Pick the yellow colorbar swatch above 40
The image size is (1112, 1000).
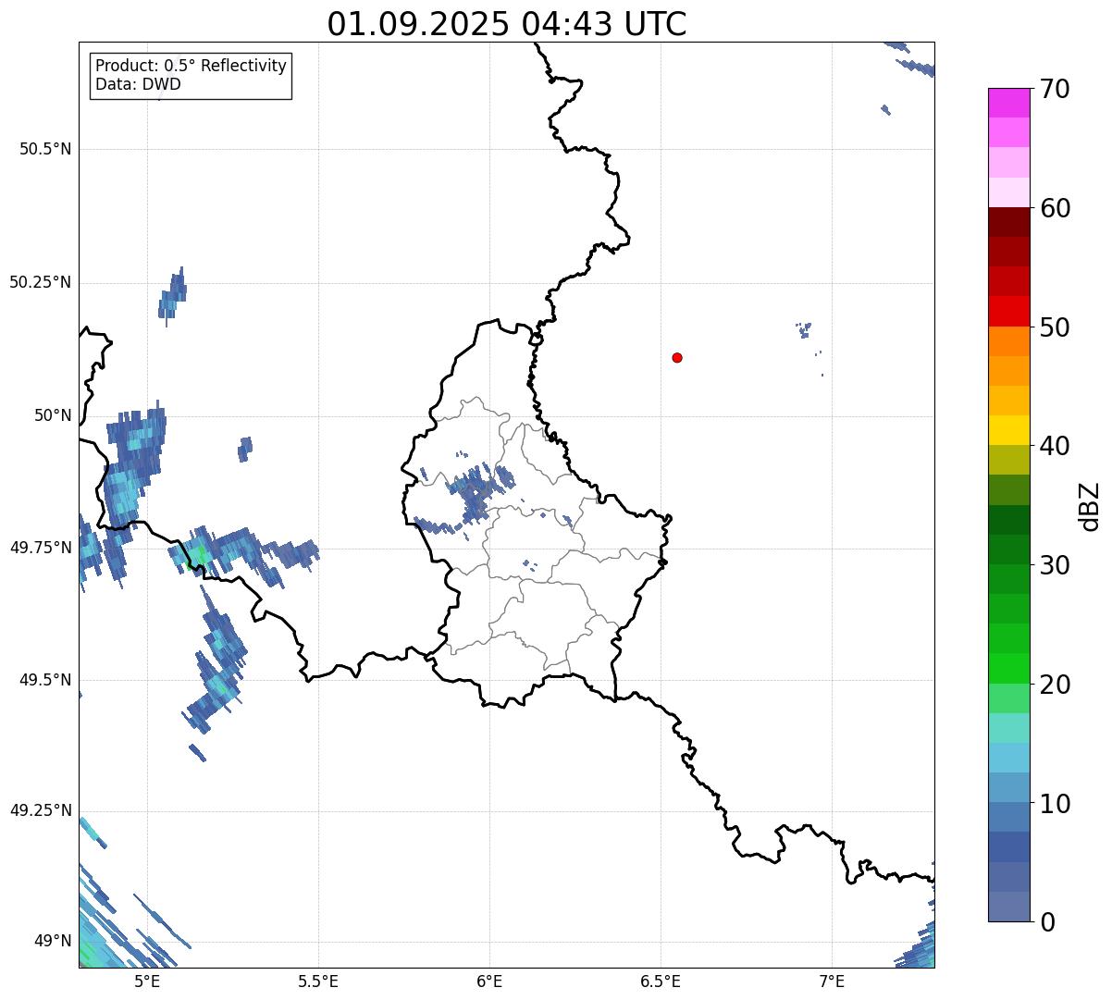pyautogui.click(x=1008, y=430)
